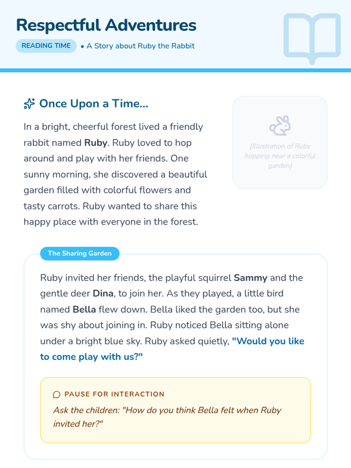Click the open book icon in header
351x468 pixels.
pos(312,39)
